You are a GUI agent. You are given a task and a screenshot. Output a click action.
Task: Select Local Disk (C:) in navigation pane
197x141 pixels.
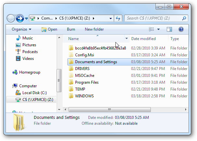34,93
